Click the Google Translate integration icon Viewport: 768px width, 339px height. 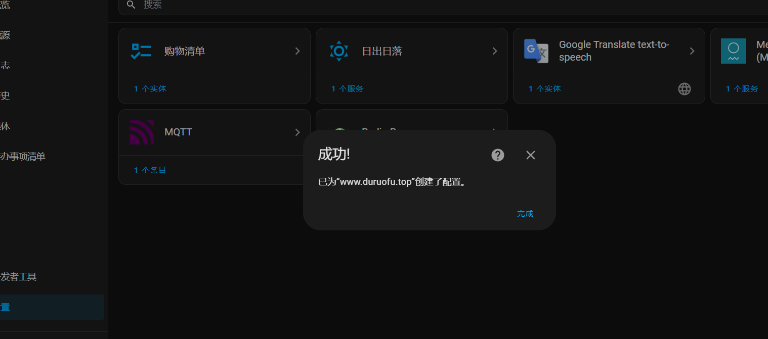pyautogui.click(x=536, y=51)
